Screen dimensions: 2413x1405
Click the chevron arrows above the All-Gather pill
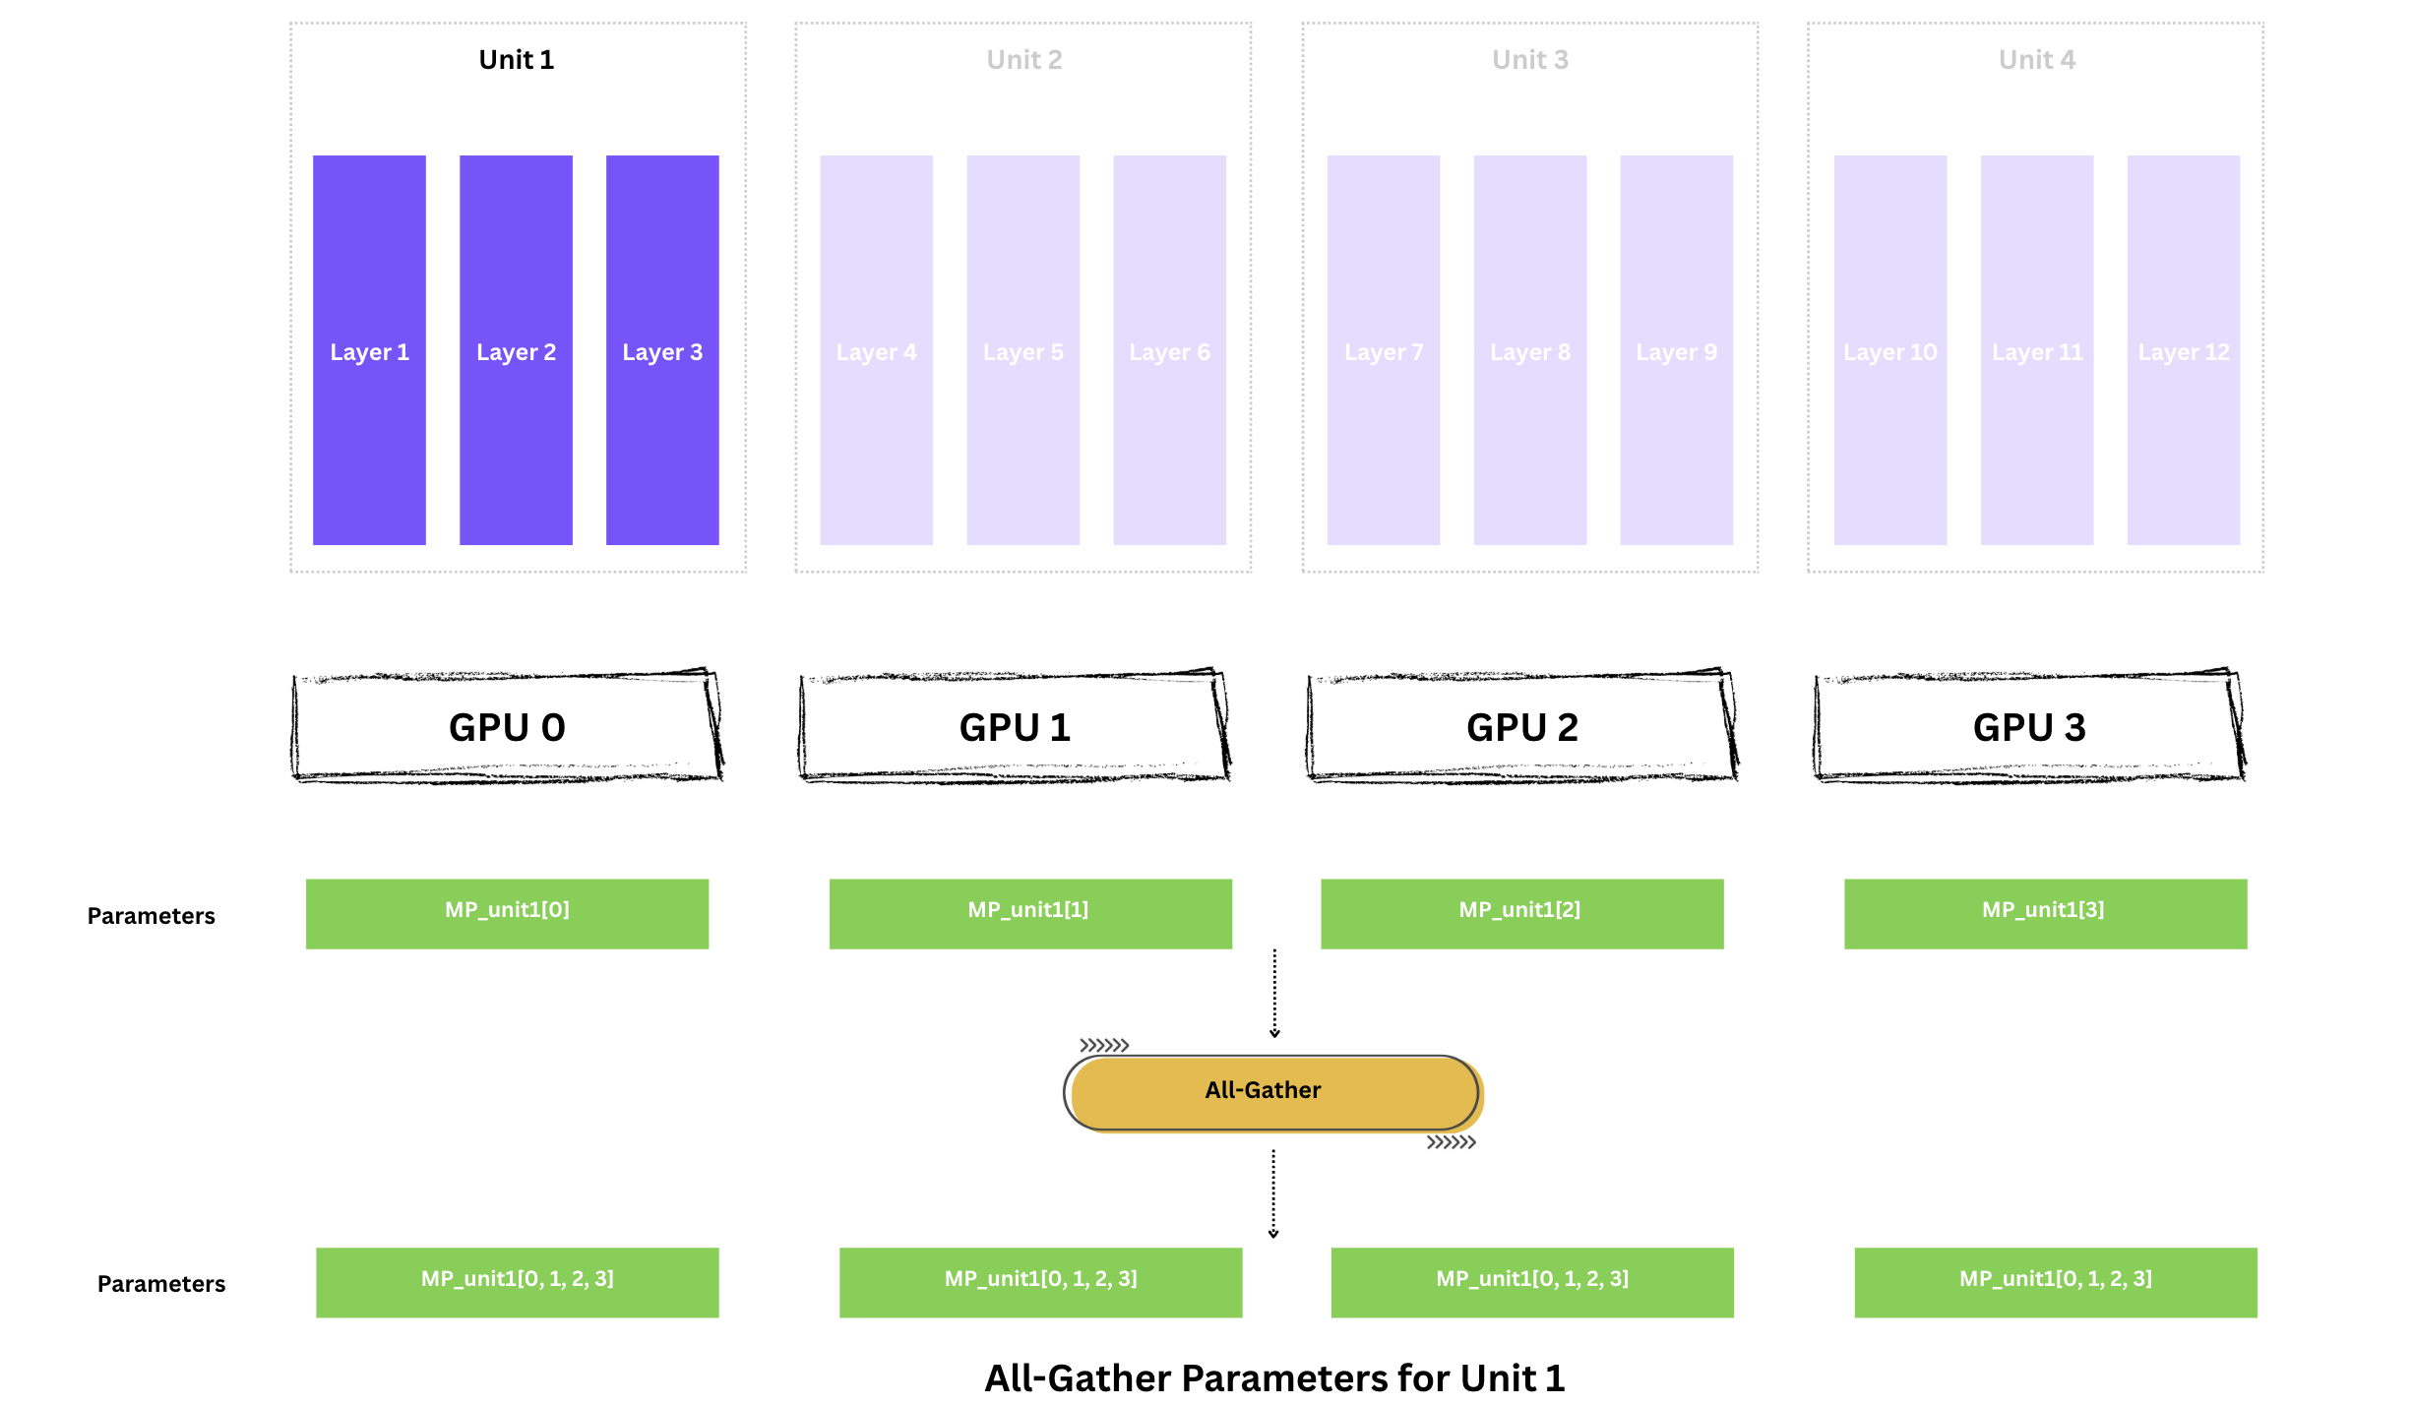click(x=1104, y=1045)
